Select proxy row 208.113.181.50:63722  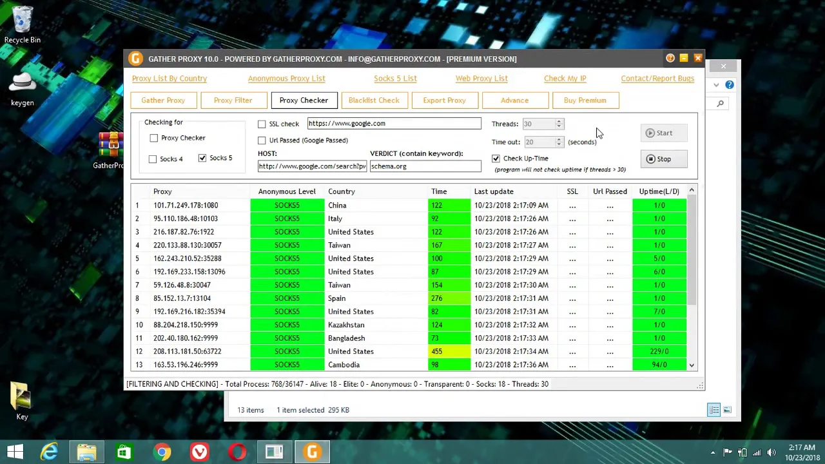click(409, 352)
